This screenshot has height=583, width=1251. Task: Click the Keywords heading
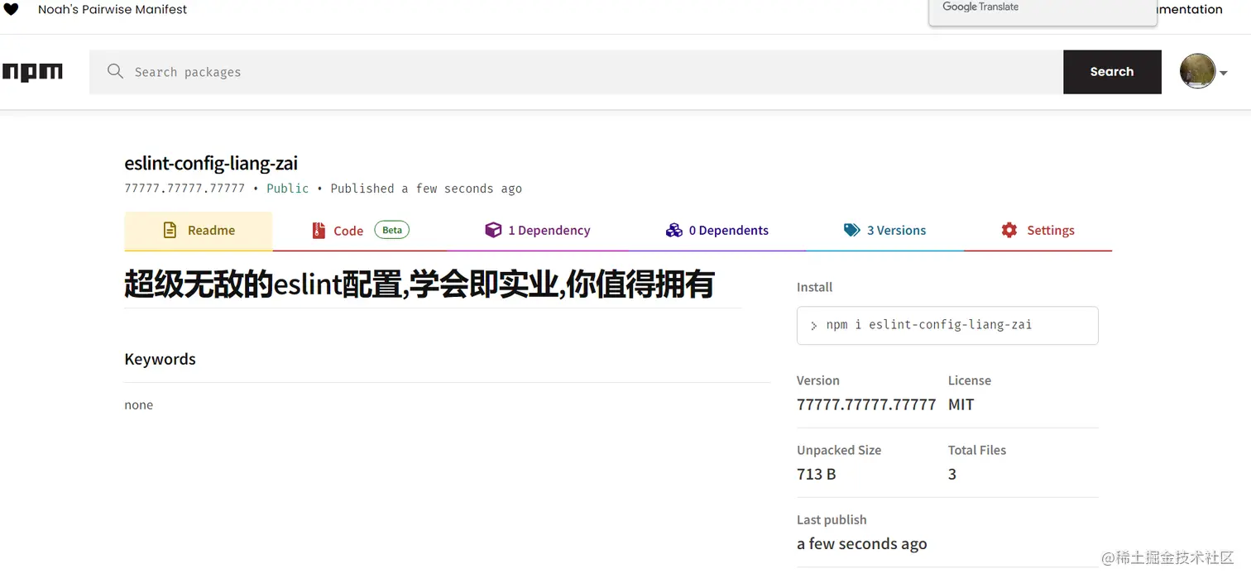click(160, 359)
